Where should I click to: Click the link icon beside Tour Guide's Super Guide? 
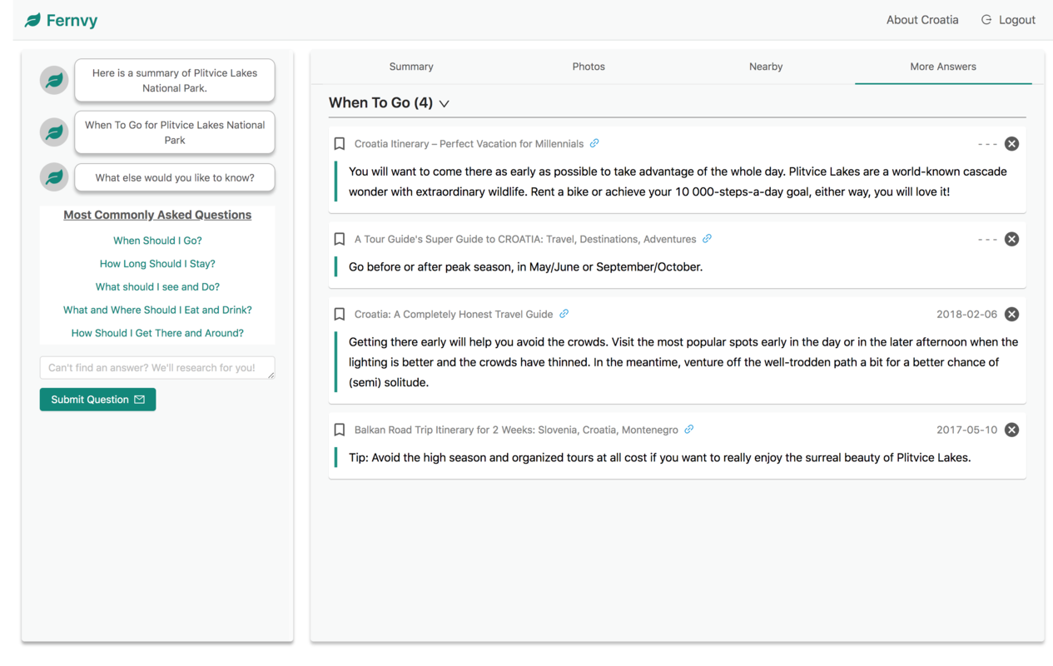tap(708, 239)
